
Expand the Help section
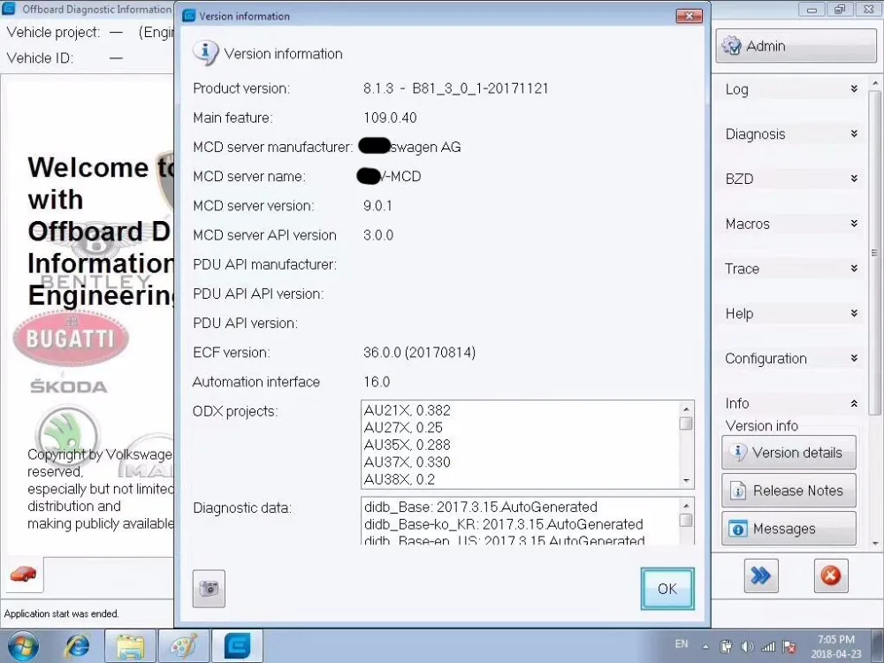(791, 314)
